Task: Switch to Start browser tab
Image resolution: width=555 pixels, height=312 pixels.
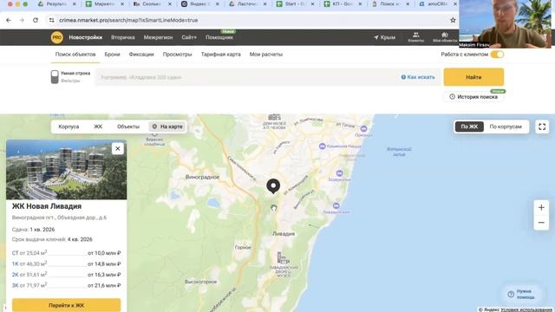Action: pyautogui.click(x=295, y=4)
